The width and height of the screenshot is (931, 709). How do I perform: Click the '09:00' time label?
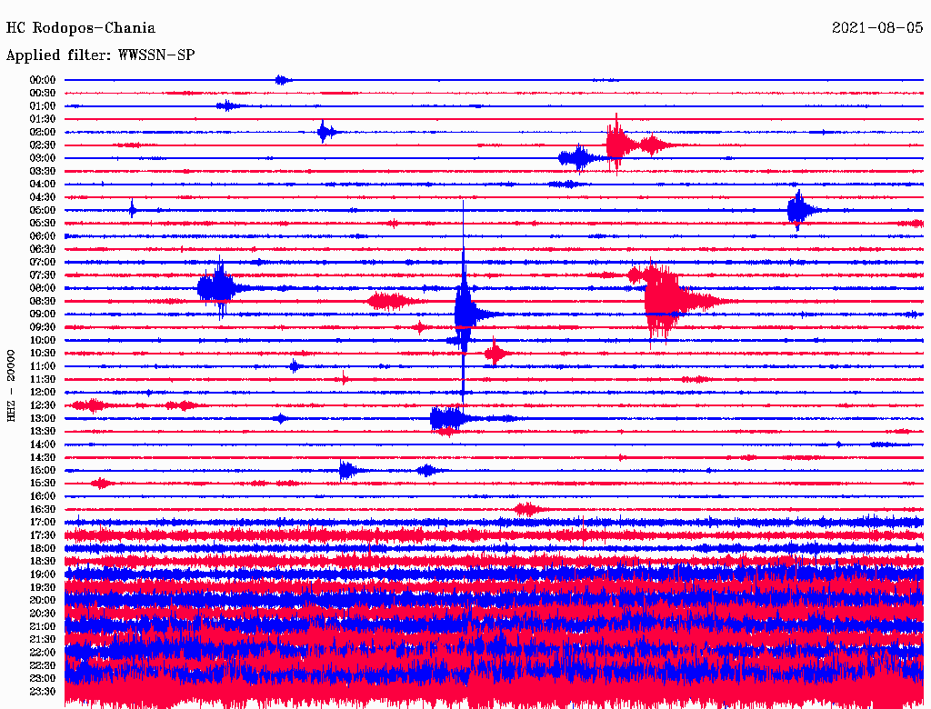(43, 315)
